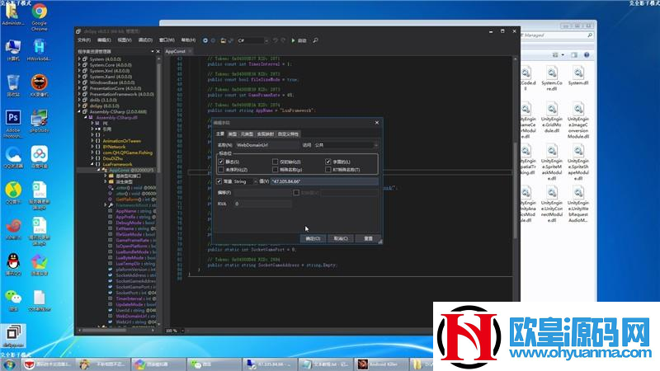This screenshot has width=660, height=371.
Task: Open the File (F) menu in dnSpy
Action: (84, 40)
